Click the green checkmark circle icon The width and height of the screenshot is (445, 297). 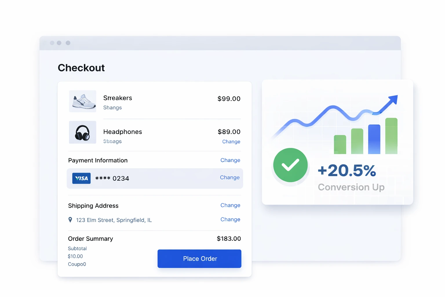[290, 165]
